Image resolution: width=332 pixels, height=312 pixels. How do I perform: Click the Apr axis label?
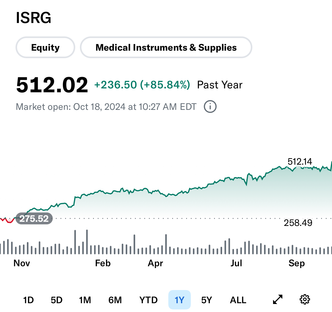[x=155, y=263]
